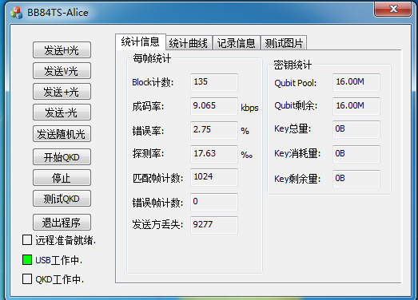Click the ‰ unit beside 探测率

[247, 155]
